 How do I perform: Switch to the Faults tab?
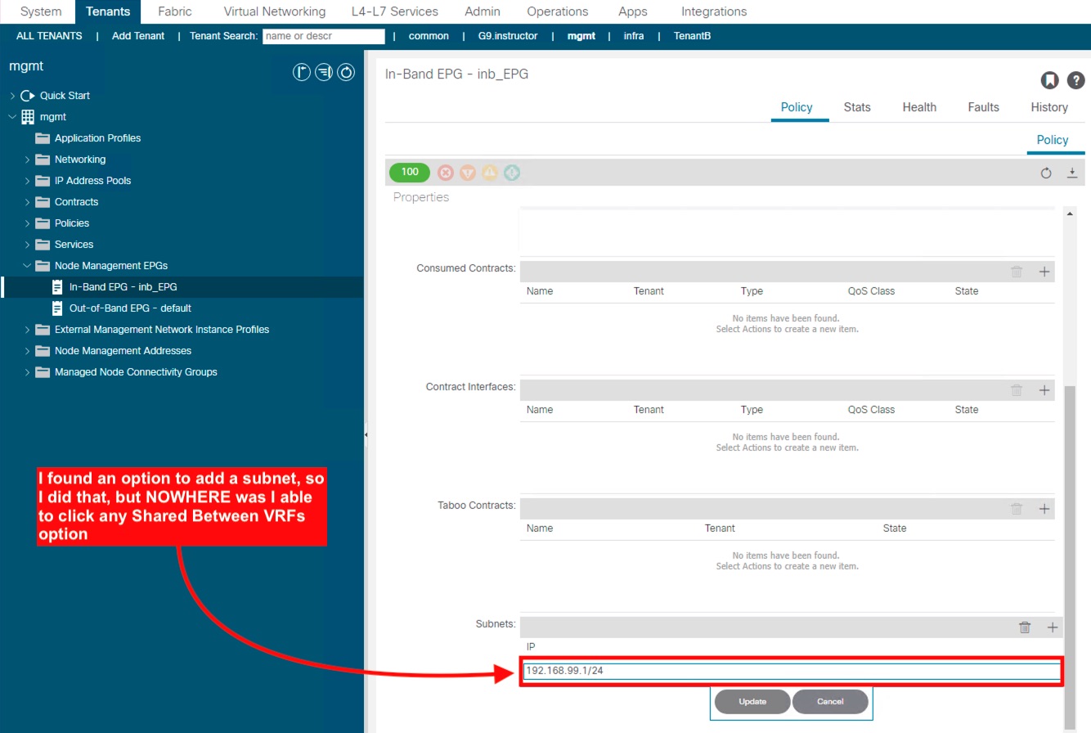click(x=983, y=107)
